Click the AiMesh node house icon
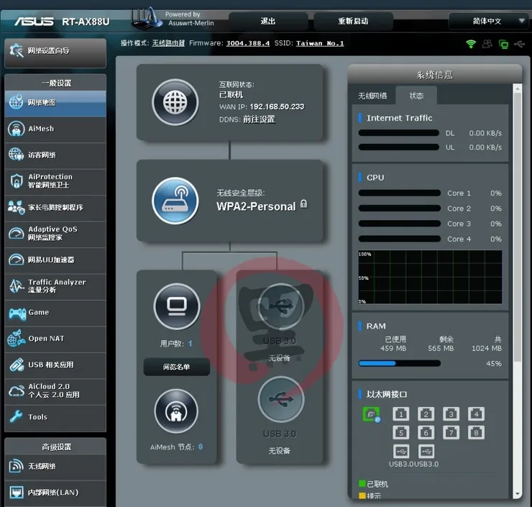 [176, 411]
